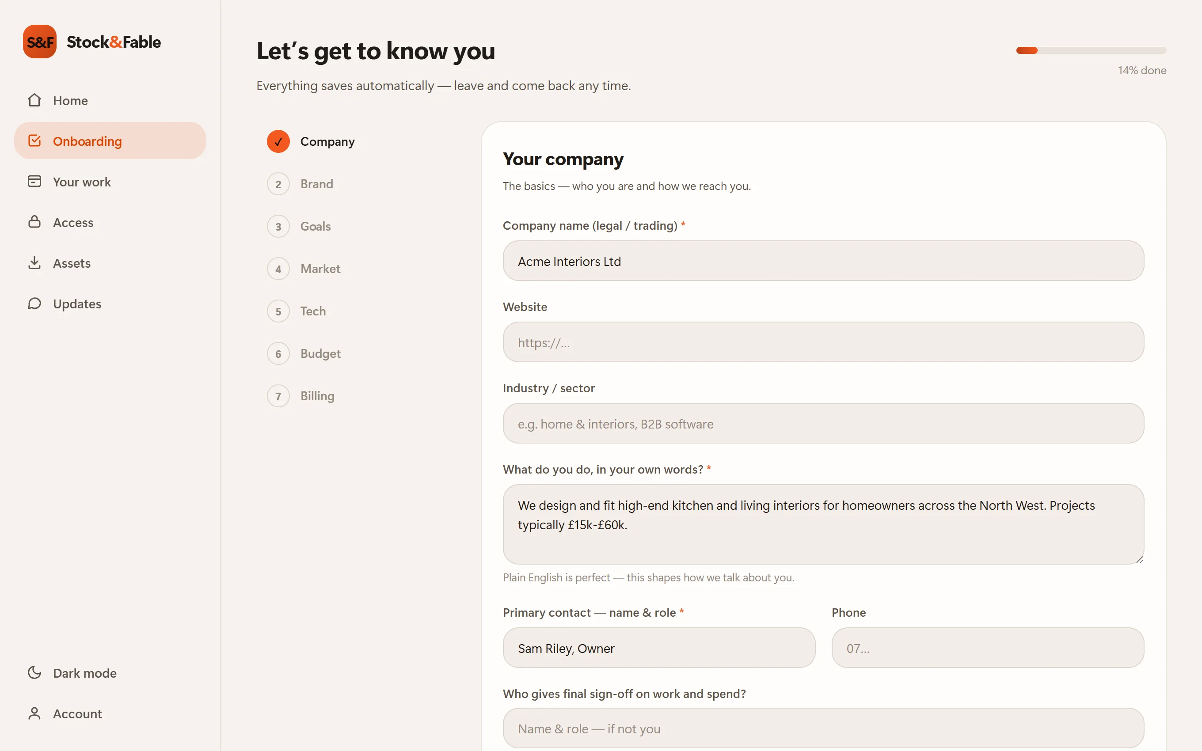Toggle Dark mode

click(110, 672)
